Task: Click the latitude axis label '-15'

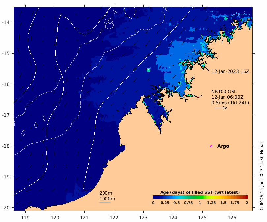Action: tap(6, 53)
